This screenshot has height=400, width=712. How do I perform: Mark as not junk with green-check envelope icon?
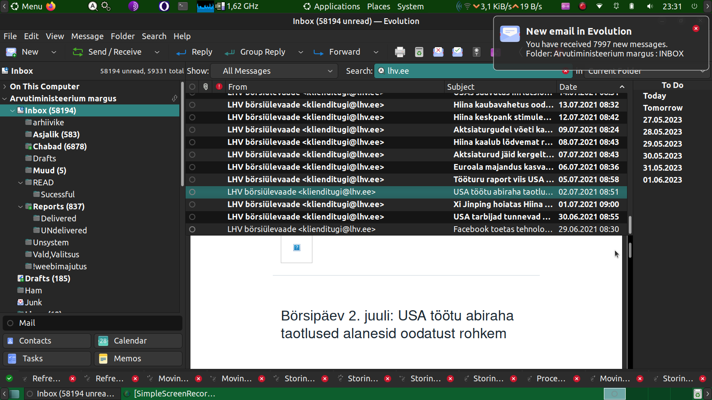457,52
